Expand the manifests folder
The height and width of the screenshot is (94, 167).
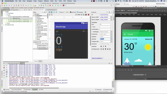(x=5, y=13)
